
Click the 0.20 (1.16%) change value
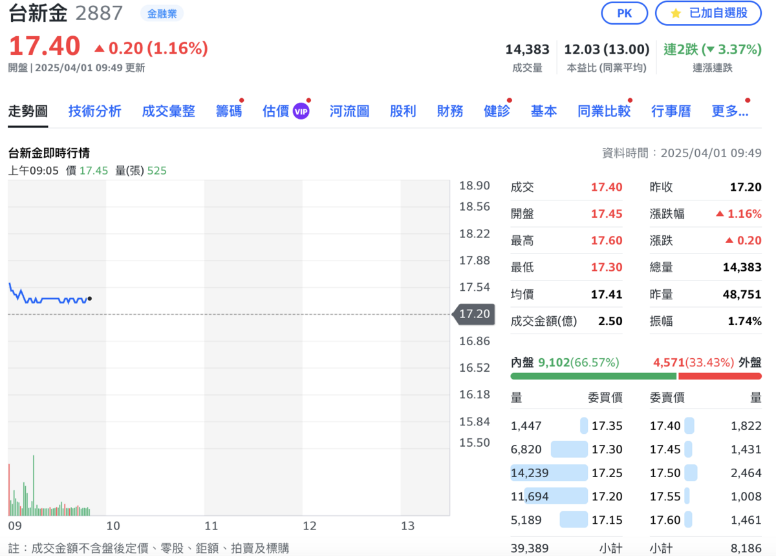pyautogui.click(x=151, y=48)
